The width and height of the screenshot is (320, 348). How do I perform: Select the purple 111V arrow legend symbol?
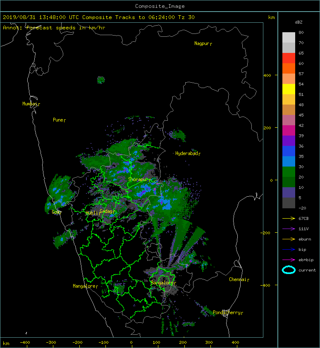289,229
